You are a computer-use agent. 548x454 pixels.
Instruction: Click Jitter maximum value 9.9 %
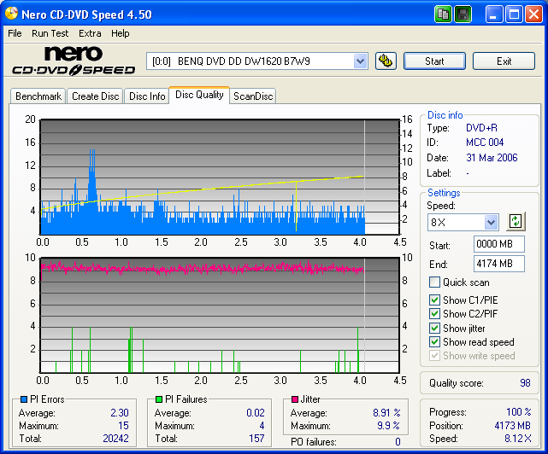(x=388, y=426)
